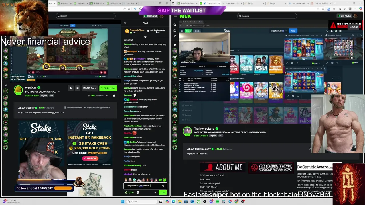Close the Zeus vs Hades mini-player
The image size is (365, 205).
(x=322, y=69)
